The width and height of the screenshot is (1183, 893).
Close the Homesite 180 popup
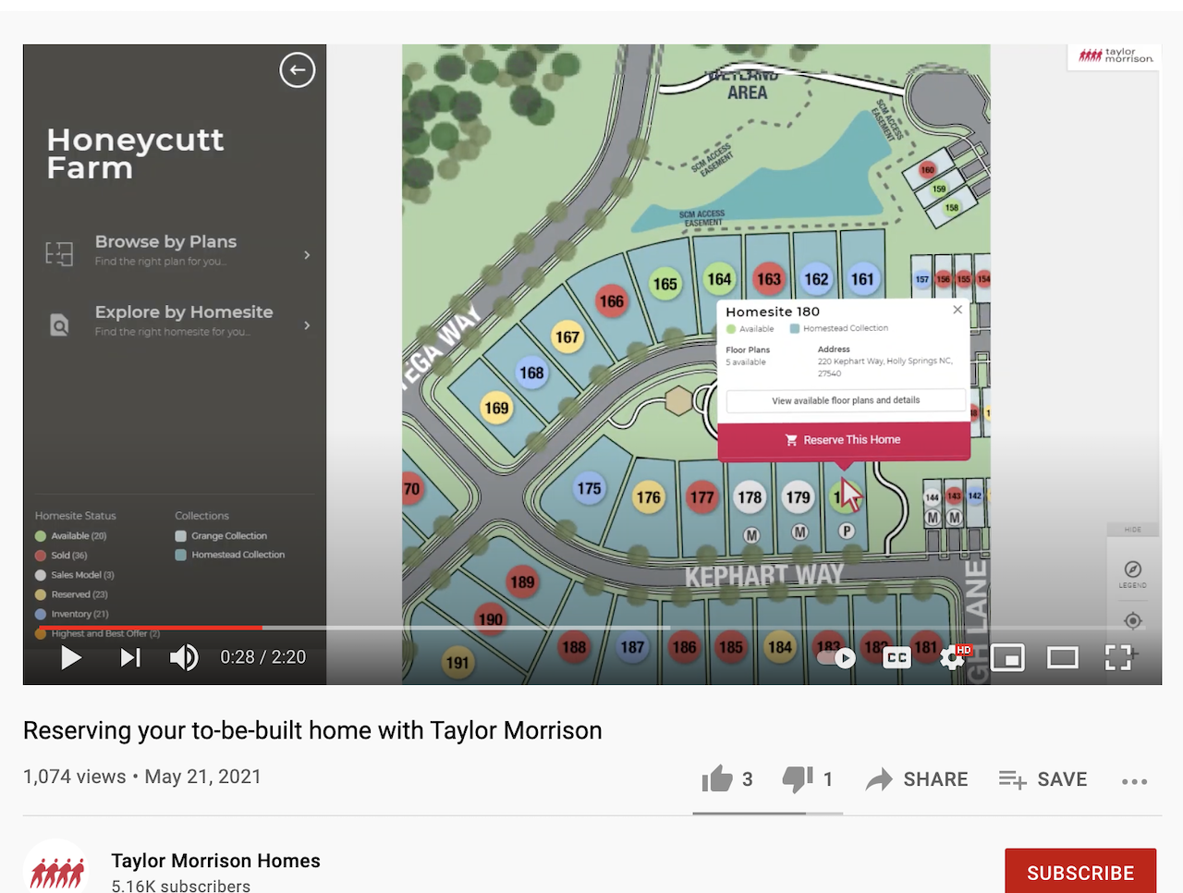[x=957, y=310]
